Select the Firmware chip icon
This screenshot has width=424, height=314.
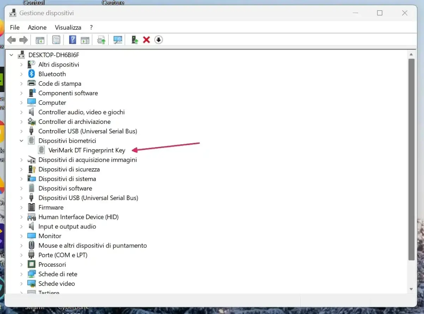[32, 207]
